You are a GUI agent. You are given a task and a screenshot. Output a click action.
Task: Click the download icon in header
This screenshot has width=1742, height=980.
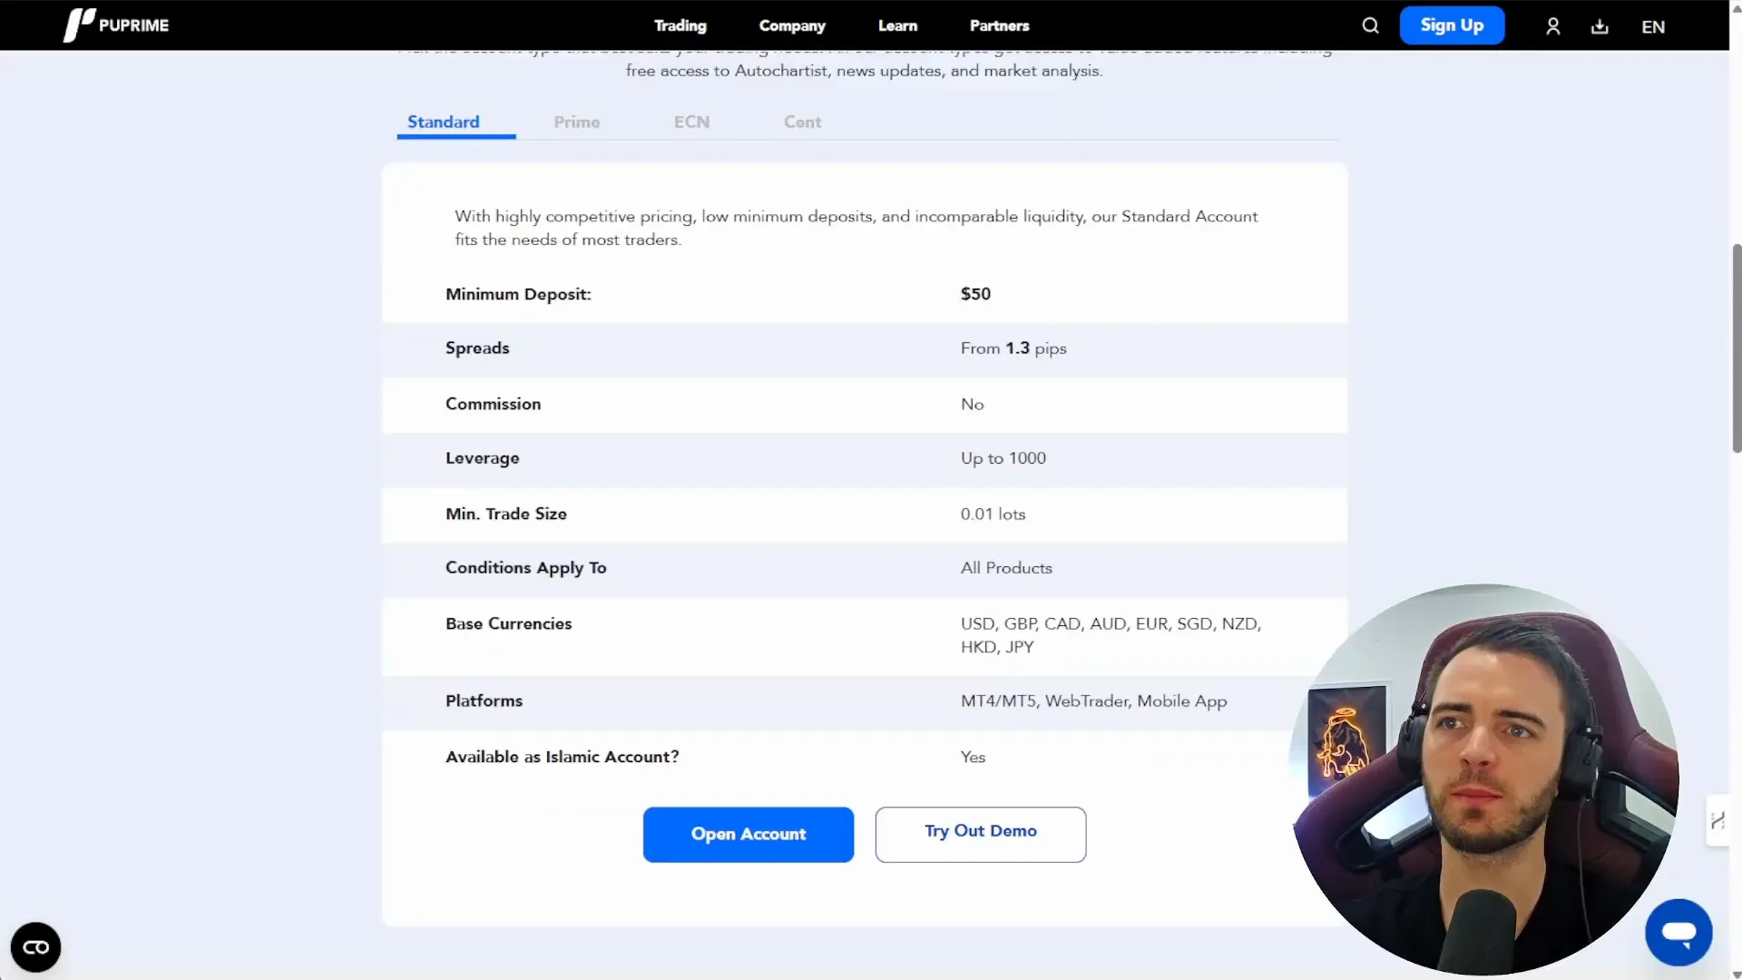1600,26
